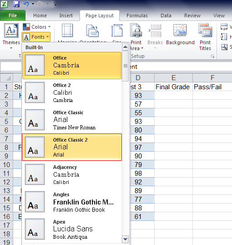
Task: Open the Print Area menu
Action: [x=136, y=36]
